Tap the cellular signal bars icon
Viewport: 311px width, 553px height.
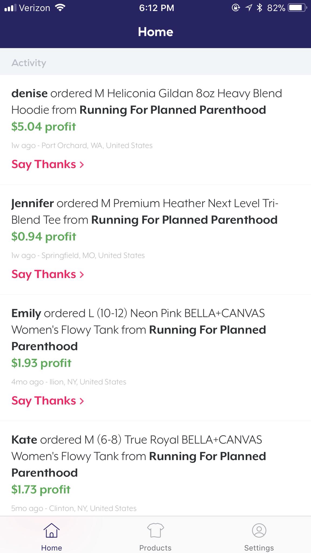[11, 8]
